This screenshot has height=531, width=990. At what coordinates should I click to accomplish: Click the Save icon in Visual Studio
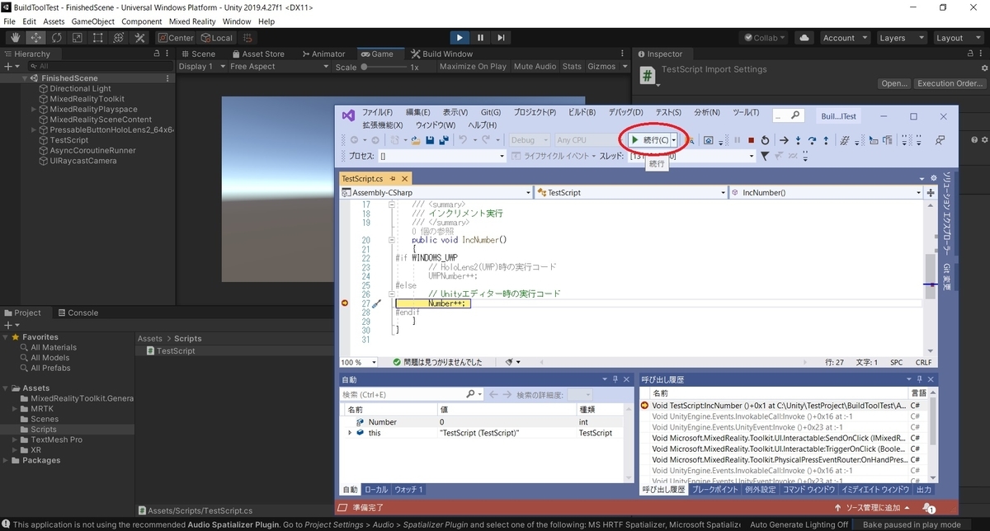(x=430, y=140)
